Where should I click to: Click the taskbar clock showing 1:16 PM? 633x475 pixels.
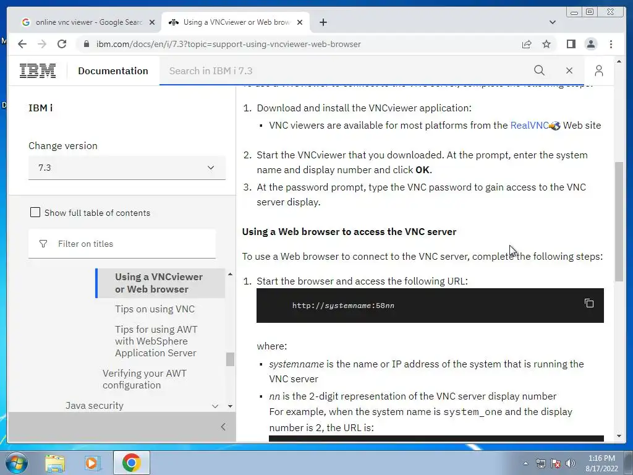[x=601, y=463]
